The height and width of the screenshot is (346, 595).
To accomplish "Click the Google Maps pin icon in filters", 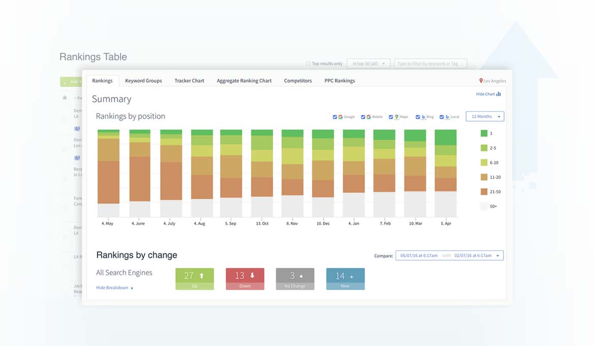I will (x=397, y=117).
